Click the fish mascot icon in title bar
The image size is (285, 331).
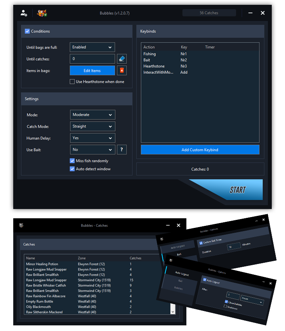click(42, 13)
